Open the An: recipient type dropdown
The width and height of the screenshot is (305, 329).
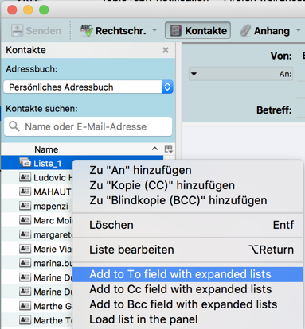coord(241,74)
